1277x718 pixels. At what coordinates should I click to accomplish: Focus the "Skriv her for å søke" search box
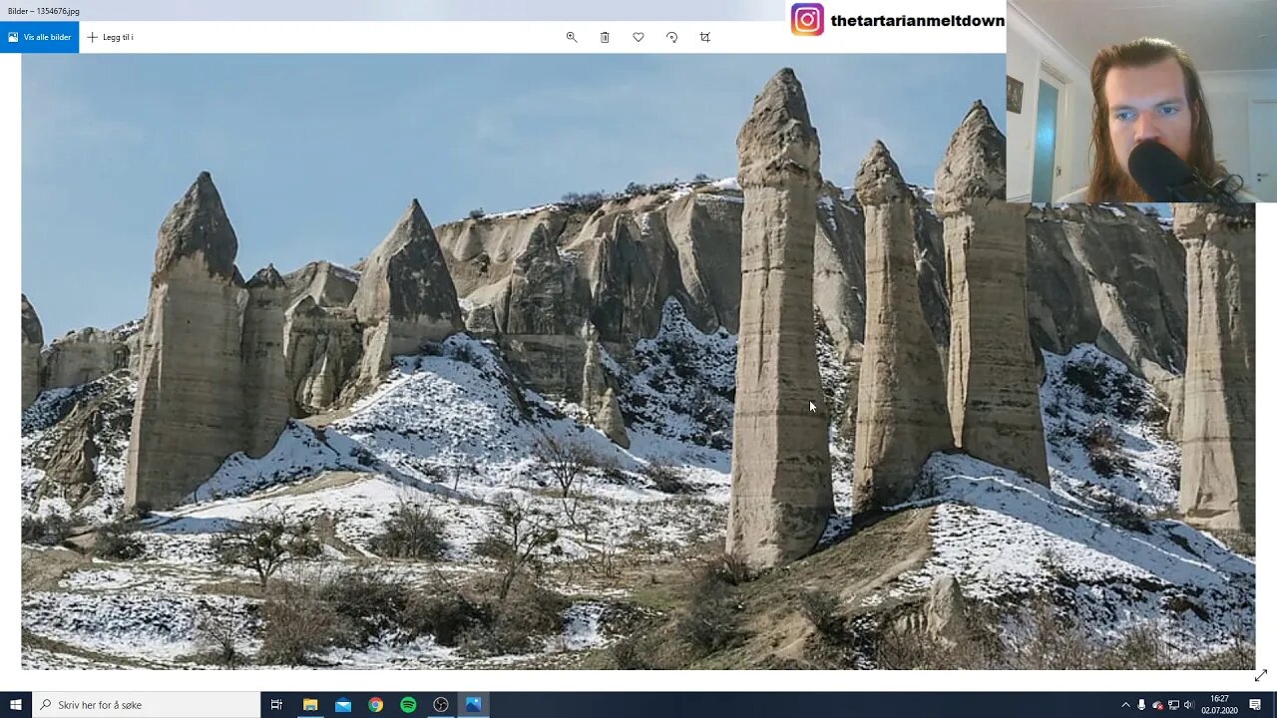click(146, 704)
